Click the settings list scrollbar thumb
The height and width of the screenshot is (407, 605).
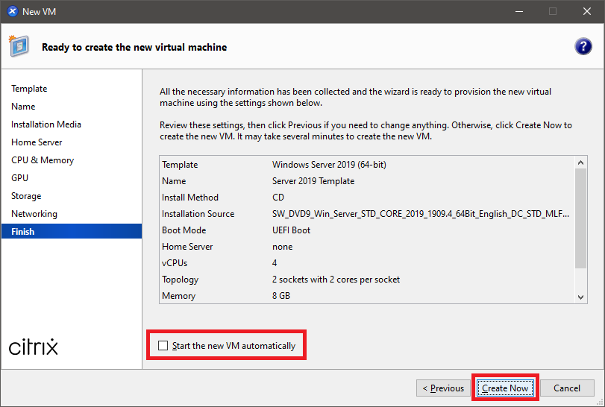pyautogui.click(x=581, y=217)
